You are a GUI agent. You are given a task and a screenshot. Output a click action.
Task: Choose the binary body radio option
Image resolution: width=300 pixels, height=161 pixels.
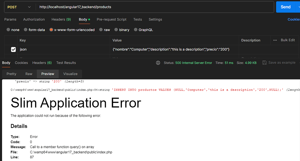(x=116, y=30)
